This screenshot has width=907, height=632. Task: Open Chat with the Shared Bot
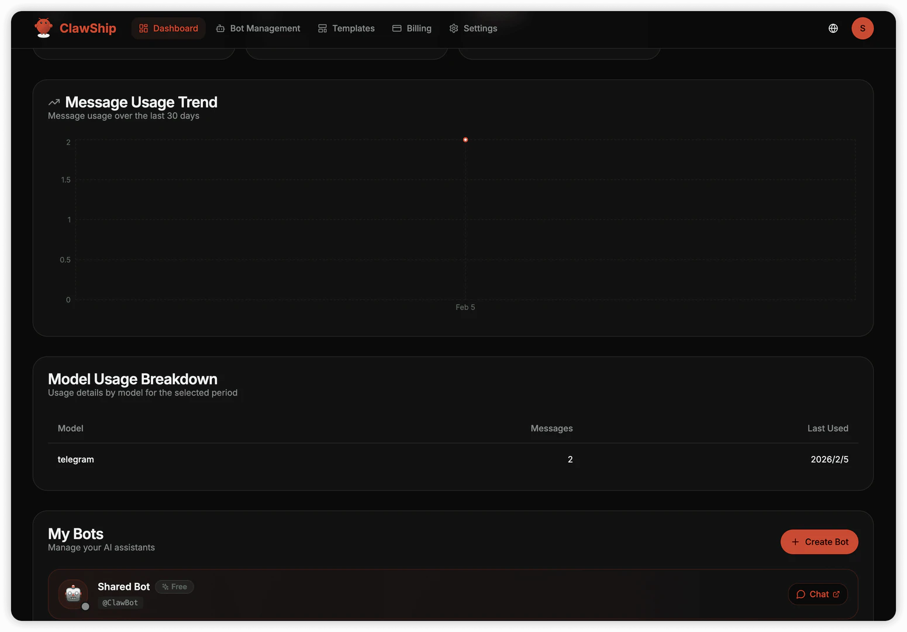818,594
